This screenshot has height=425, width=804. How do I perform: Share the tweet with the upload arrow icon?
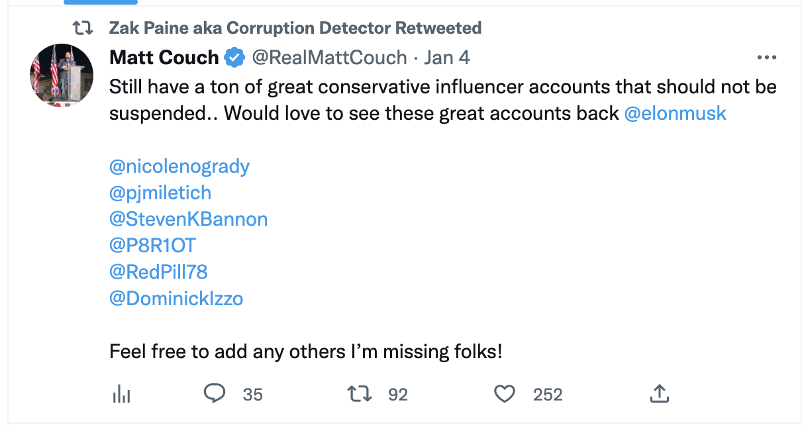click(x=659, y=393)
